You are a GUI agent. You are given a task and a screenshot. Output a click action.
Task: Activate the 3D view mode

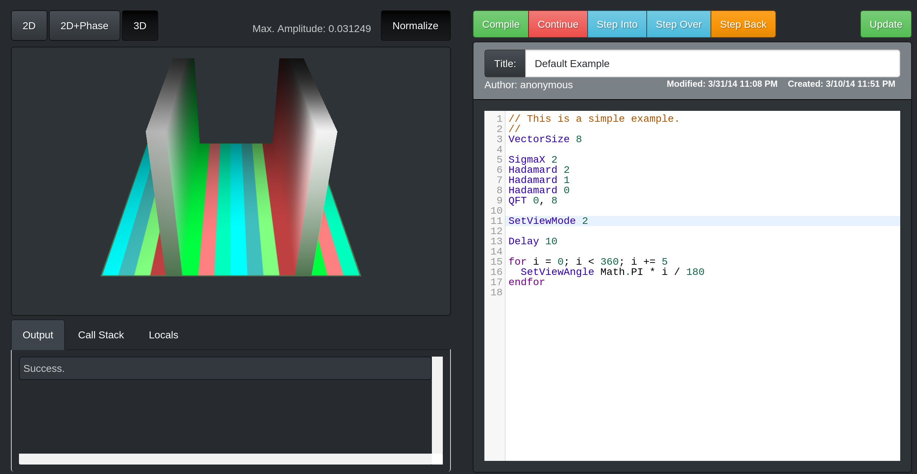click(x=140, y=26)
